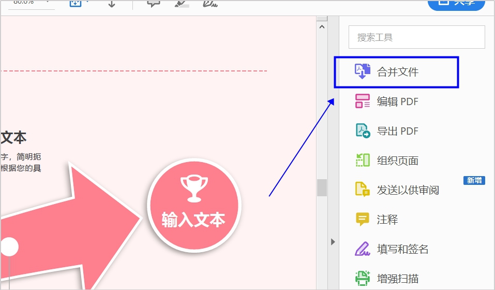Image resolution: width=495 pixels, height=290 pixels.
Task: Open the 编辑 PDF tool
Action: [x=387, y=102]
